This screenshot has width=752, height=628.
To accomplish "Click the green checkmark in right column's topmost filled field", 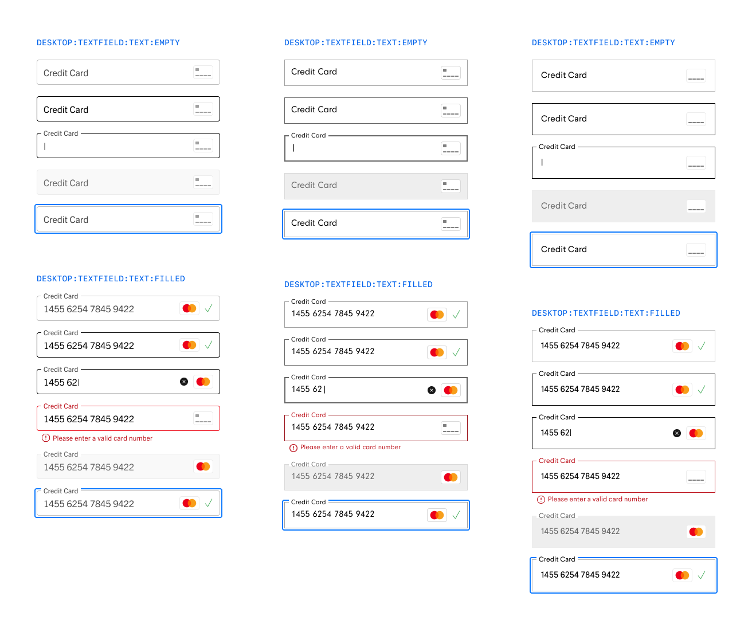I will 702,346.
